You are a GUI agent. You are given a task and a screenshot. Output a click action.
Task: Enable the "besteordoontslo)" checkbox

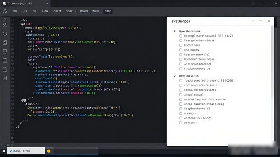click(181, 55)
